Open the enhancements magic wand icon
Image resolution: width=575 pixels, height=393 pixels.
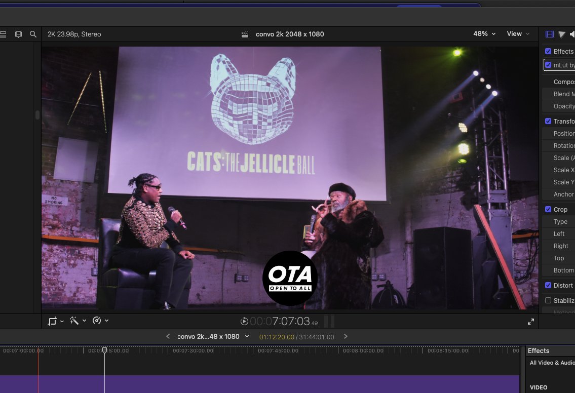[x=74, y=321]
